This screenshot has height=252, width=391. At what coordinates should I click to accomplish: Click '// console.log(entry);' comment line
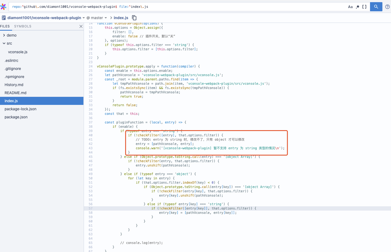coord(142,243)
